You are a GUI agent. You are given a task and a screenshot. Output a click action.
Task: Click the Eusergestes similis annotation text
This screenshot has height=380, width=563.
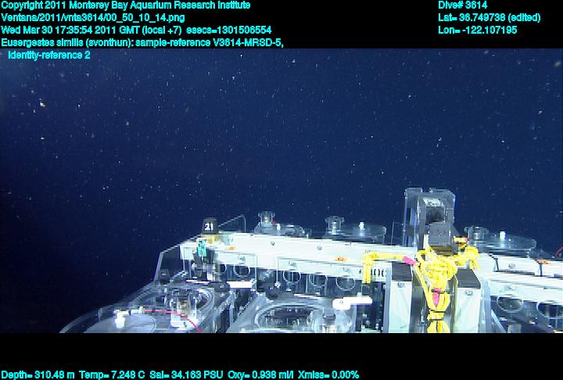tap(142, 43)
